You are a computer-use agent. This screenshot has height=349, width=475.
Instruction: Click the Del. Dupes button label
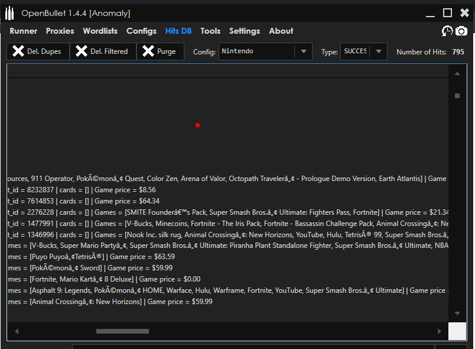44,51
